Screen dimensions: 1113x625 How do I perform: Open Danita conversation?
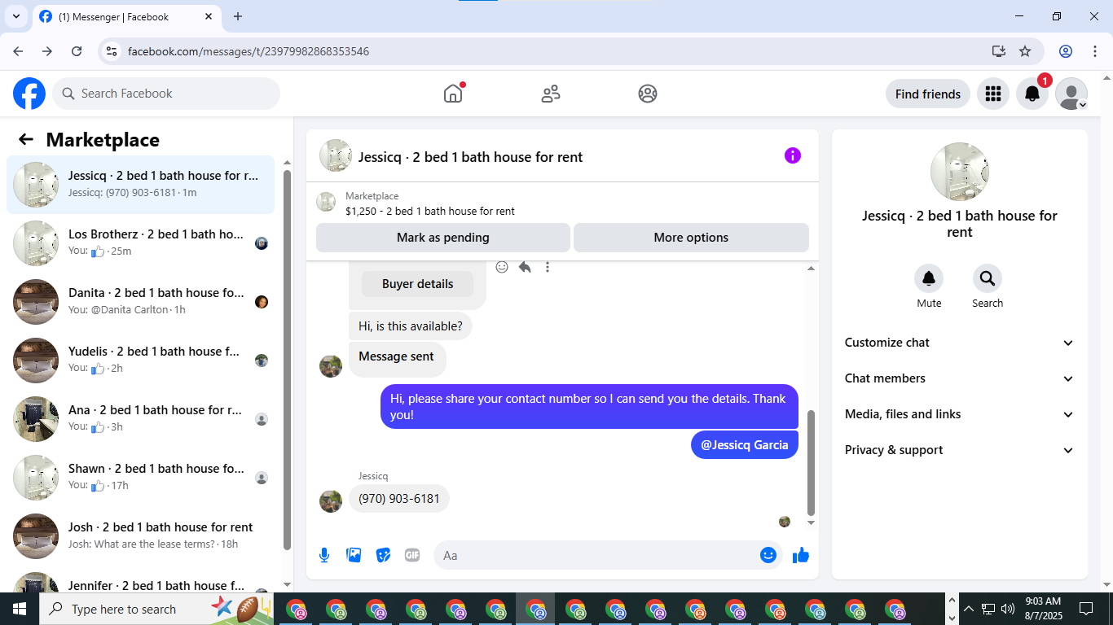point(140,302)
